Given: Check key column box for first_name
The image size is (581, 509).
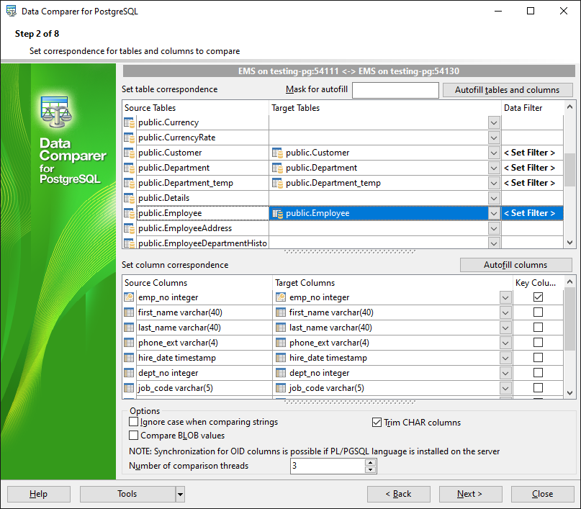Looking at the screenshot, I should pyautogui.click(x=538, y=312).
